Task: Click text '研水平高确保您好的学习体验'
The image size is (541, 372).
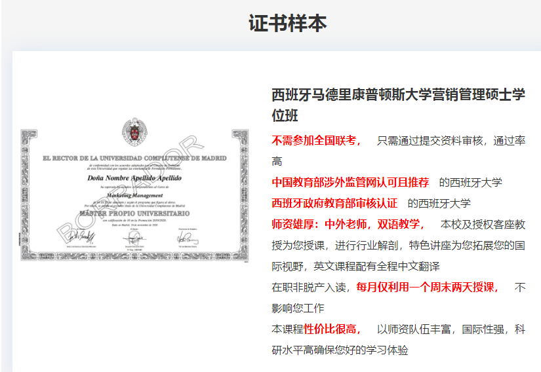Action: coord(340,350)
